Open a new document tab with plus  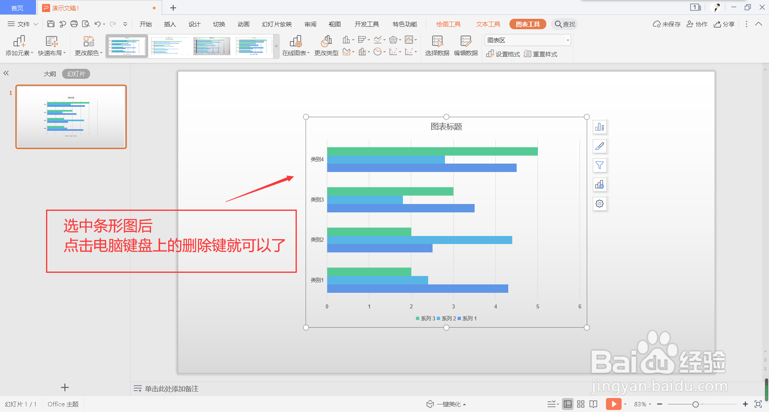click(173, 8)
